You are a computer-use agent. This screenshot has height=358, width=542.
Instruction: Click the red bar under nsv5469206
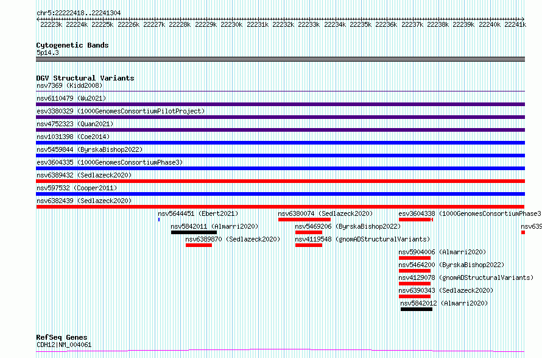click(x=309, y=232)
